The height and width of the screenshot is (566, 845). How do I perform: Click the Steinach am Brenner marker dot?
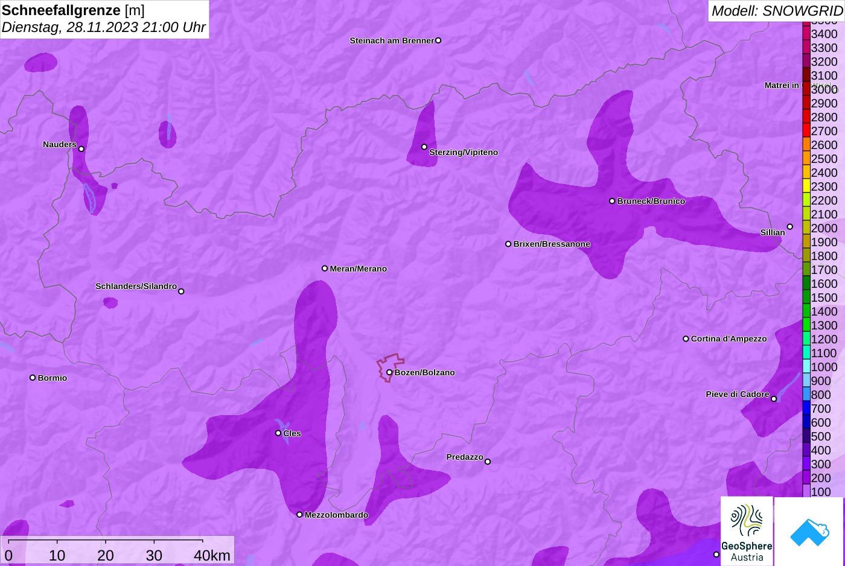coord(438,40)
